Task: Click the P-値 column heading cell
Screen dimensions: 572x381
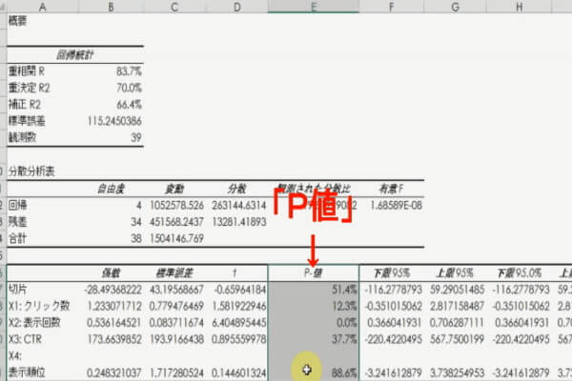Action: click(314, 271)
